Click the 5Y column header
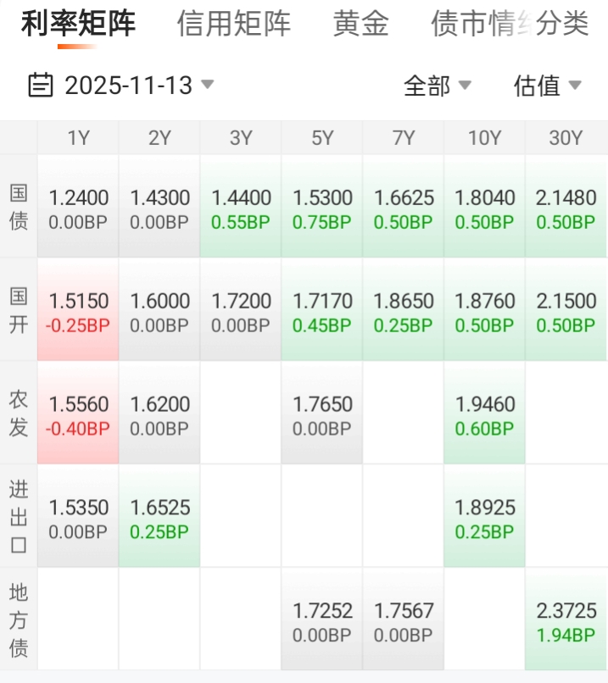The image size is (608, 683). point(322,138)
